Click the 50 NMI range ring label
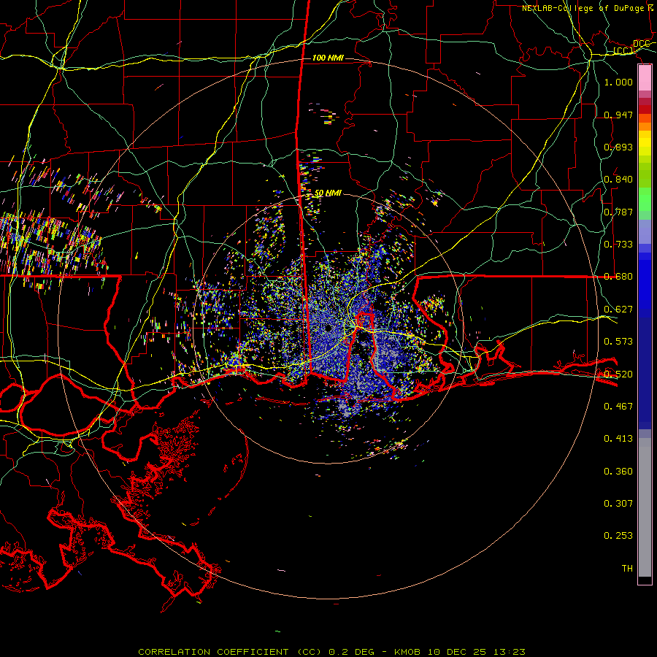The image size is (657, 657). coord(328,193)
